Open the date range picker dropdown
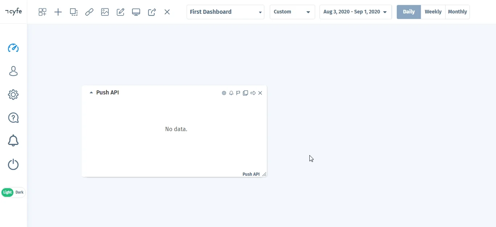The height and width of the screenshot is (227, 496). tap(355, 12)
